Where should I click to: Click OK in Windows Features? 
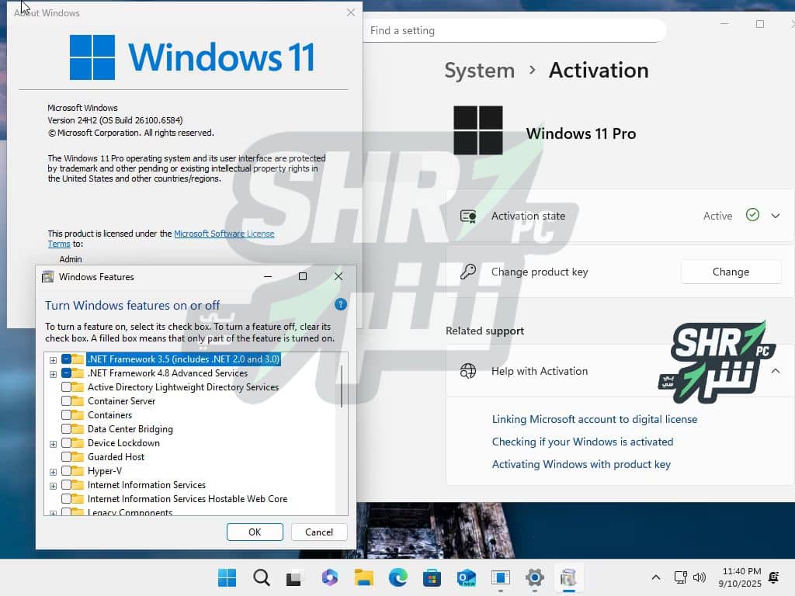(x=255, y=532)
